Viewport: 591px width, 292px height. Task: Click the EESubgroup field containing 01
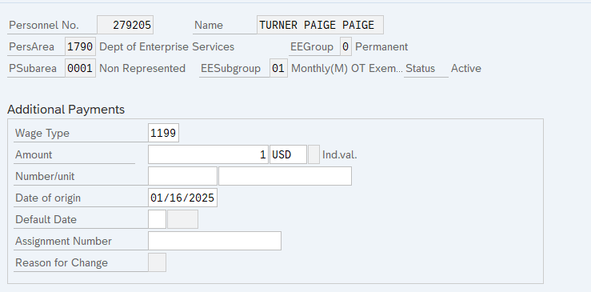click(278, 68)
